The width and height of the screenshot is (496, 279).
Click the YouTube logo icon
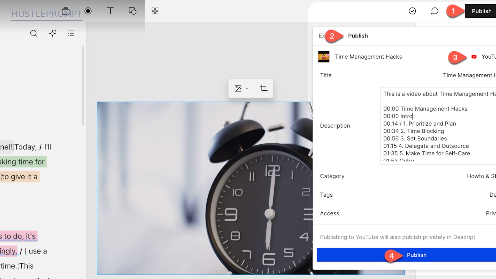(474, 57)
